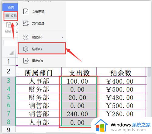The height and width of the screenshot is (134, 152).
Task: Select row header 6
Action: tap(9, 105)
